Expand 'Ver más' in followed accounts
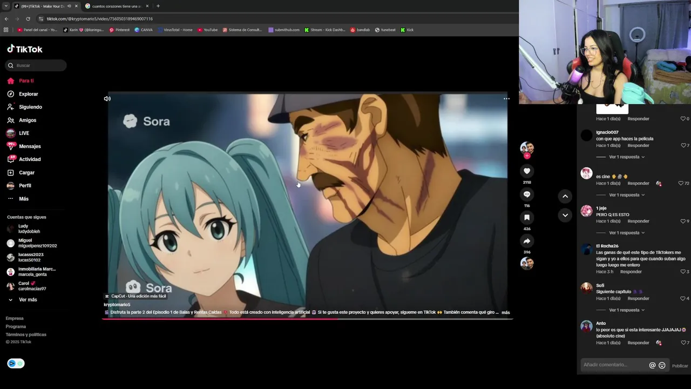 coord(23,300)
